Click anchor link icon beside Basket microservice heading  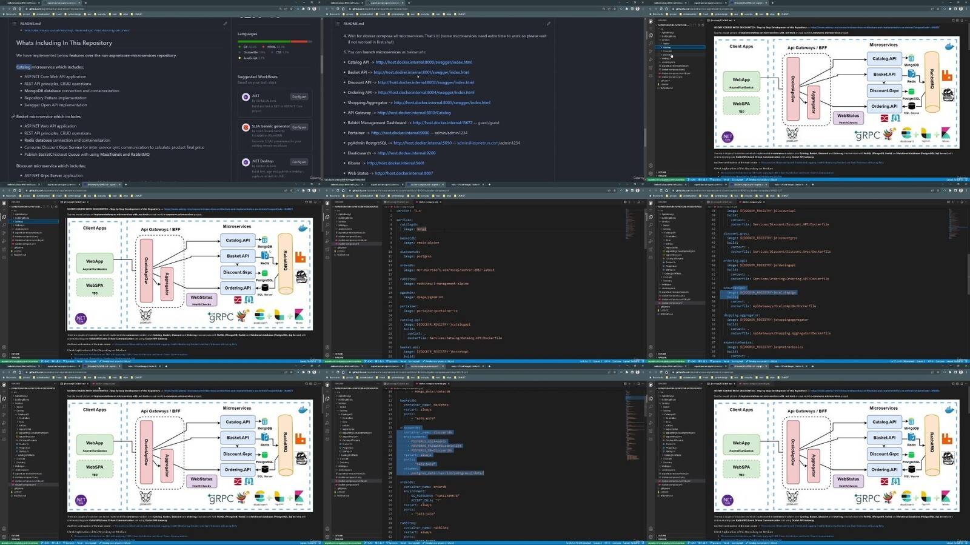tap(13, 116)
